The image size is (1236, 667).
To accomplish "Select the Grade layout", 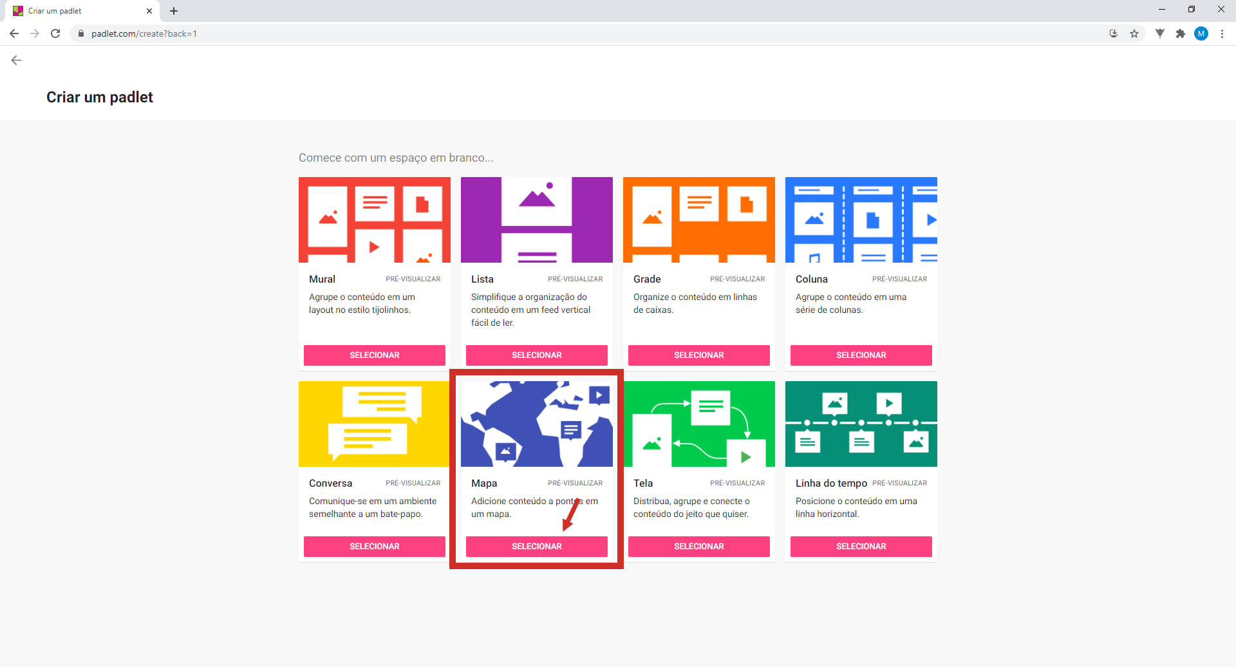I will [699, 355].
